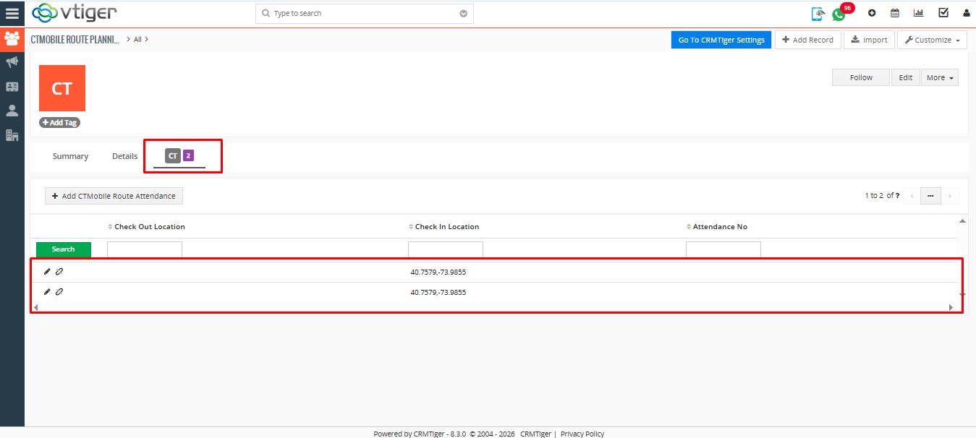
Task: Open the tasks checkmark icon
Action: (x=943, y=12)
